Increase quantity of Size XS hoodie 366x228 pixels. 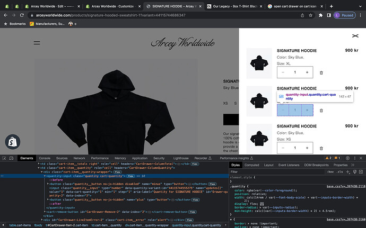point(307,148)
